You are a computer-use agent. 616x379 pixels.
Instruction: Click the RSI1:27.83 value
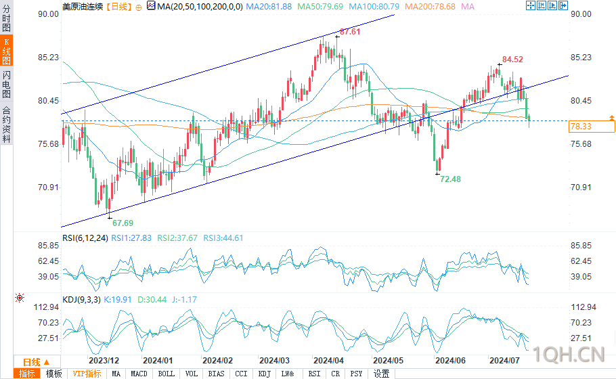[x=131, y=238]
